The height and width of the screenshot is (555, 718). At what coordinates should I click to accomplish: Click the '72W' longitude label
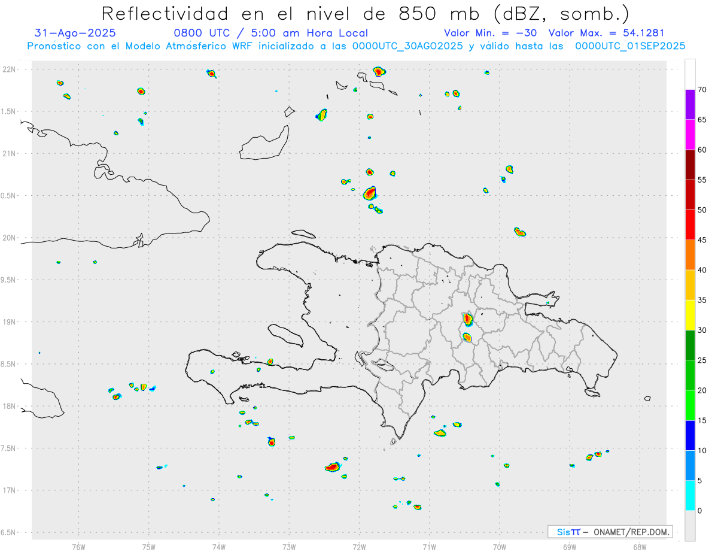coord(359,547)
